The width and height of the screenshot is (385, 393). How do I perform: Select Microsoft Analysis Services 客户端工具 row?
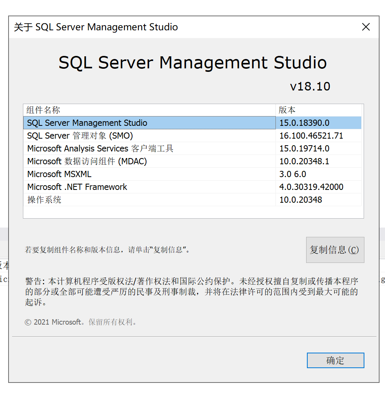[x=100, y=149]
